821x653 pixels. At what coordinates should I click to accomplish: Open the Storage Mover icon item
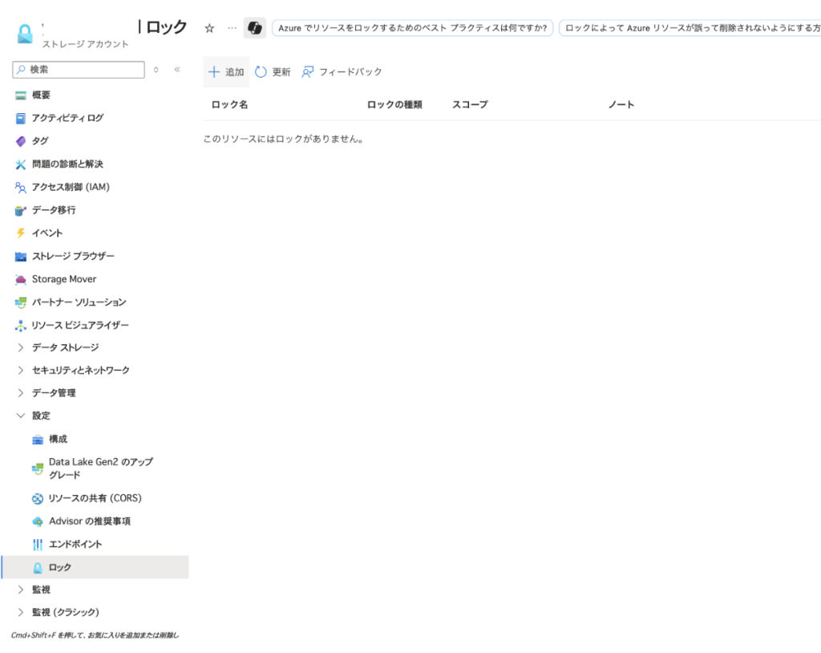pyautogui.click(x=21, y=279)
